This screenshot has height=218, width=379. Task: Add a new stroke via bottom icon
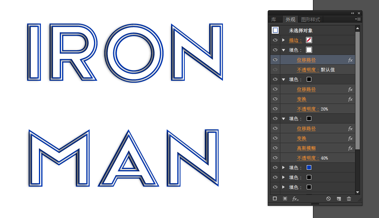point(275,198)
